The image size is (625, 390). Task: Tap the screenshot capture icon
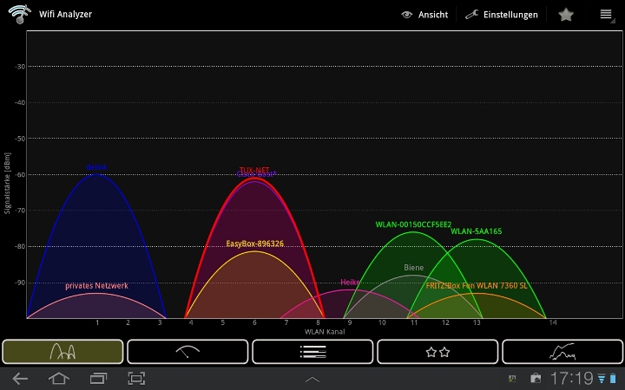pos(136,379)
